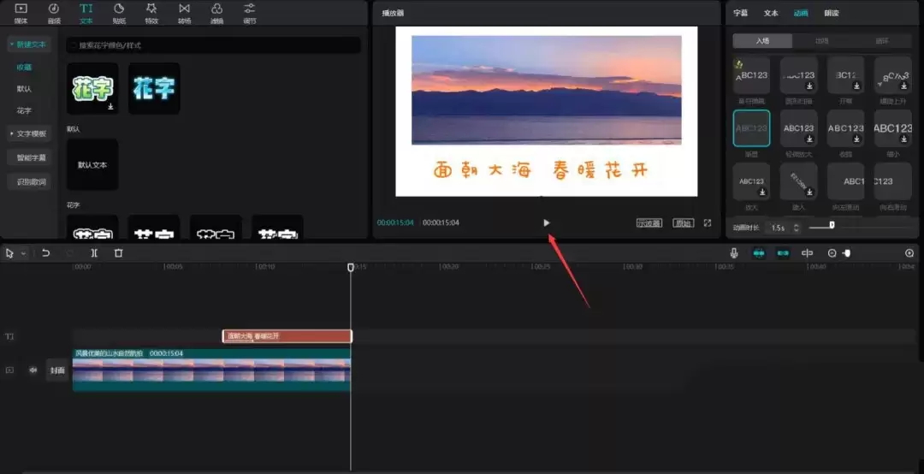Download the green 花字 style via arrow icon
924x474 pixels.
coord(110,107)
